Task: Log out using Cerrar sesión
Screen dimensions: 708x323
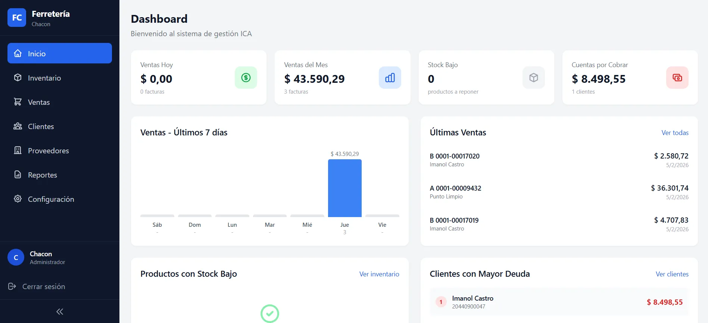Action: (x=43, y=286)
